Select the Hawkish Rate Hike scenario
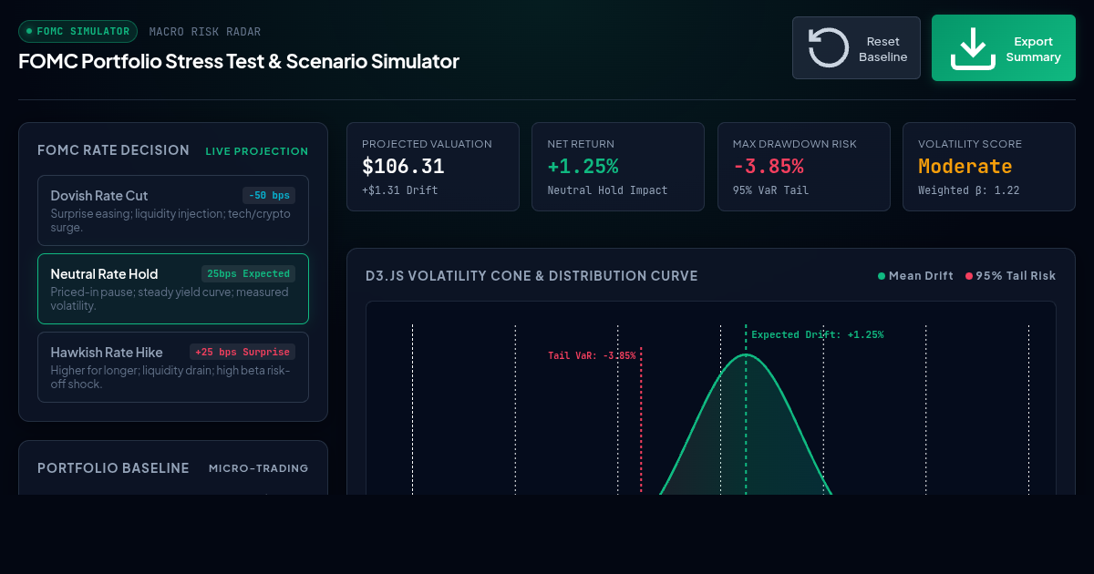1094x574 pixels. [x=173, y=367]
